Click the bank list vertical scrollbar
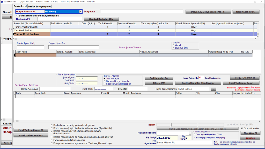This screenshot has height=149, width=265. (258, 30)
